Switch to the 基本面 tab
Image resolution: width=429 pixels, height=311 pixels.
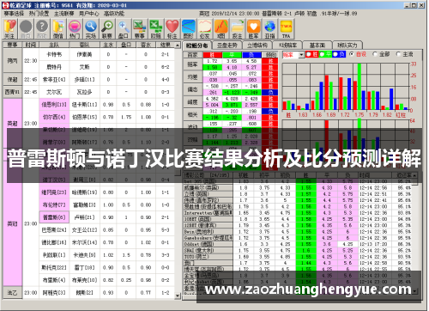pyautogui.click(x=317, y=46)
